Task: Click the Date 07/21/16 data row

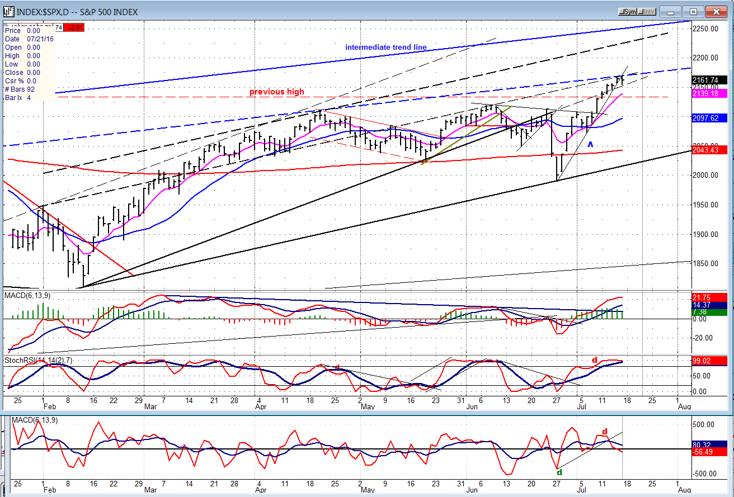Action: pyautogui.click(x=30, y=39)
